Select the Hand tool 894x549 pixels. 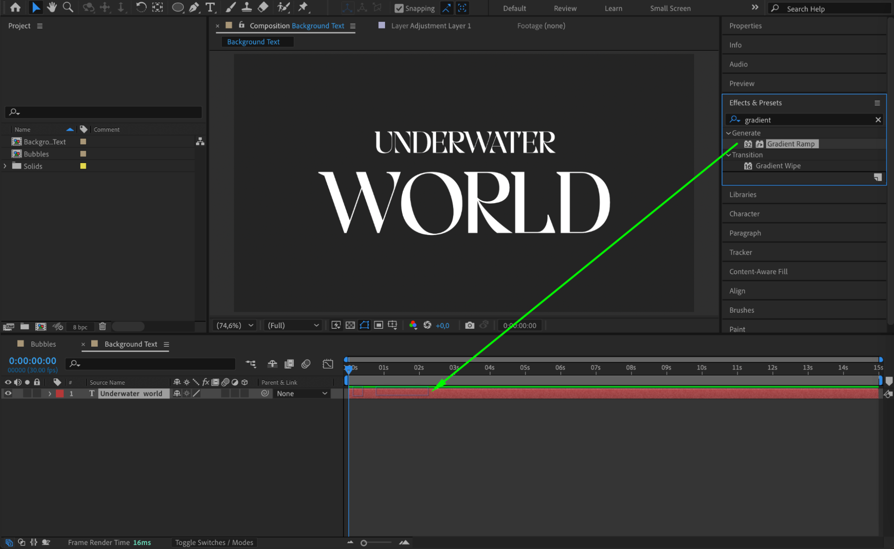(x=52, y=7)
